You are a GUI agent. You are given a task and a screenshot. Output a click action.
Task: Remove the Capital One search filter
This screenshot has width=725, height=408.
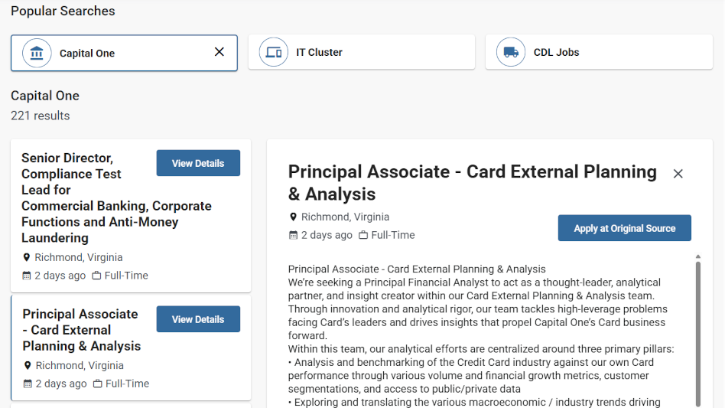[219, 52]
